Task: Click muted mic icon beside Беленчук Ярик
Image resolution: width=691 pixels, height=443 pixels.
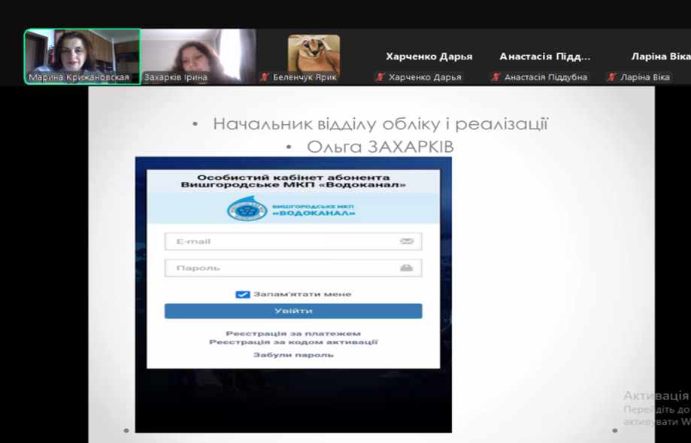Action: pos(265,77)
